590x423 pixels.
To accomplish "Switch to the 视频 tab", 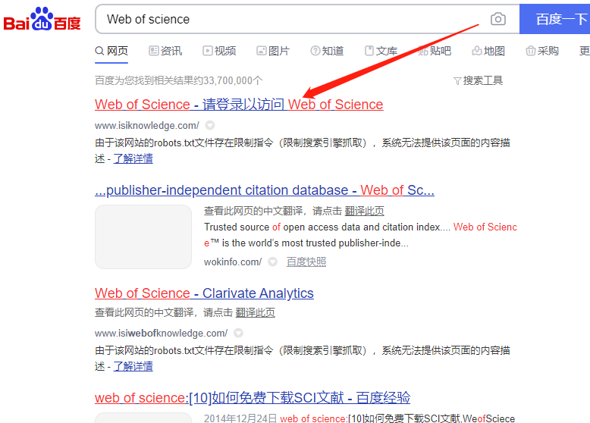I will click(x=219, y=51).
